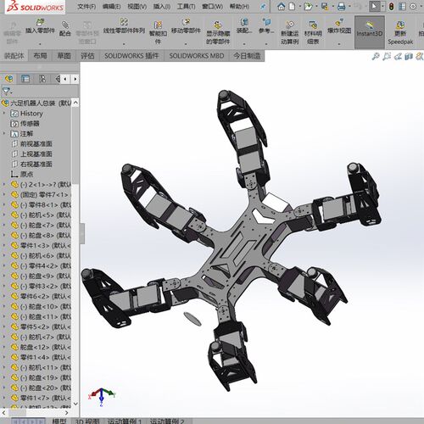Expand the (-) 零件8<1> component node
This screenshot has width=424, height=424.
(x=4, y=204)
